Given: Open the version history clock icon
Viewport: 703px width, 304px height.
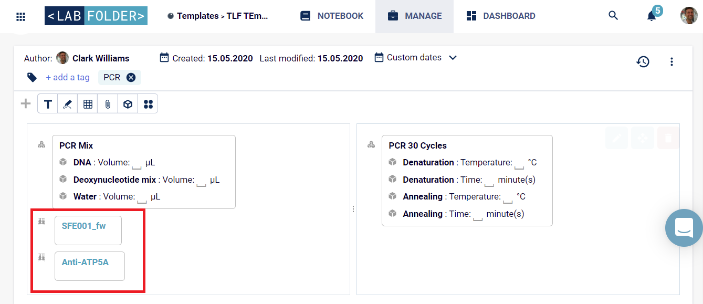Looking at the screenshot, I should point(643,62).
